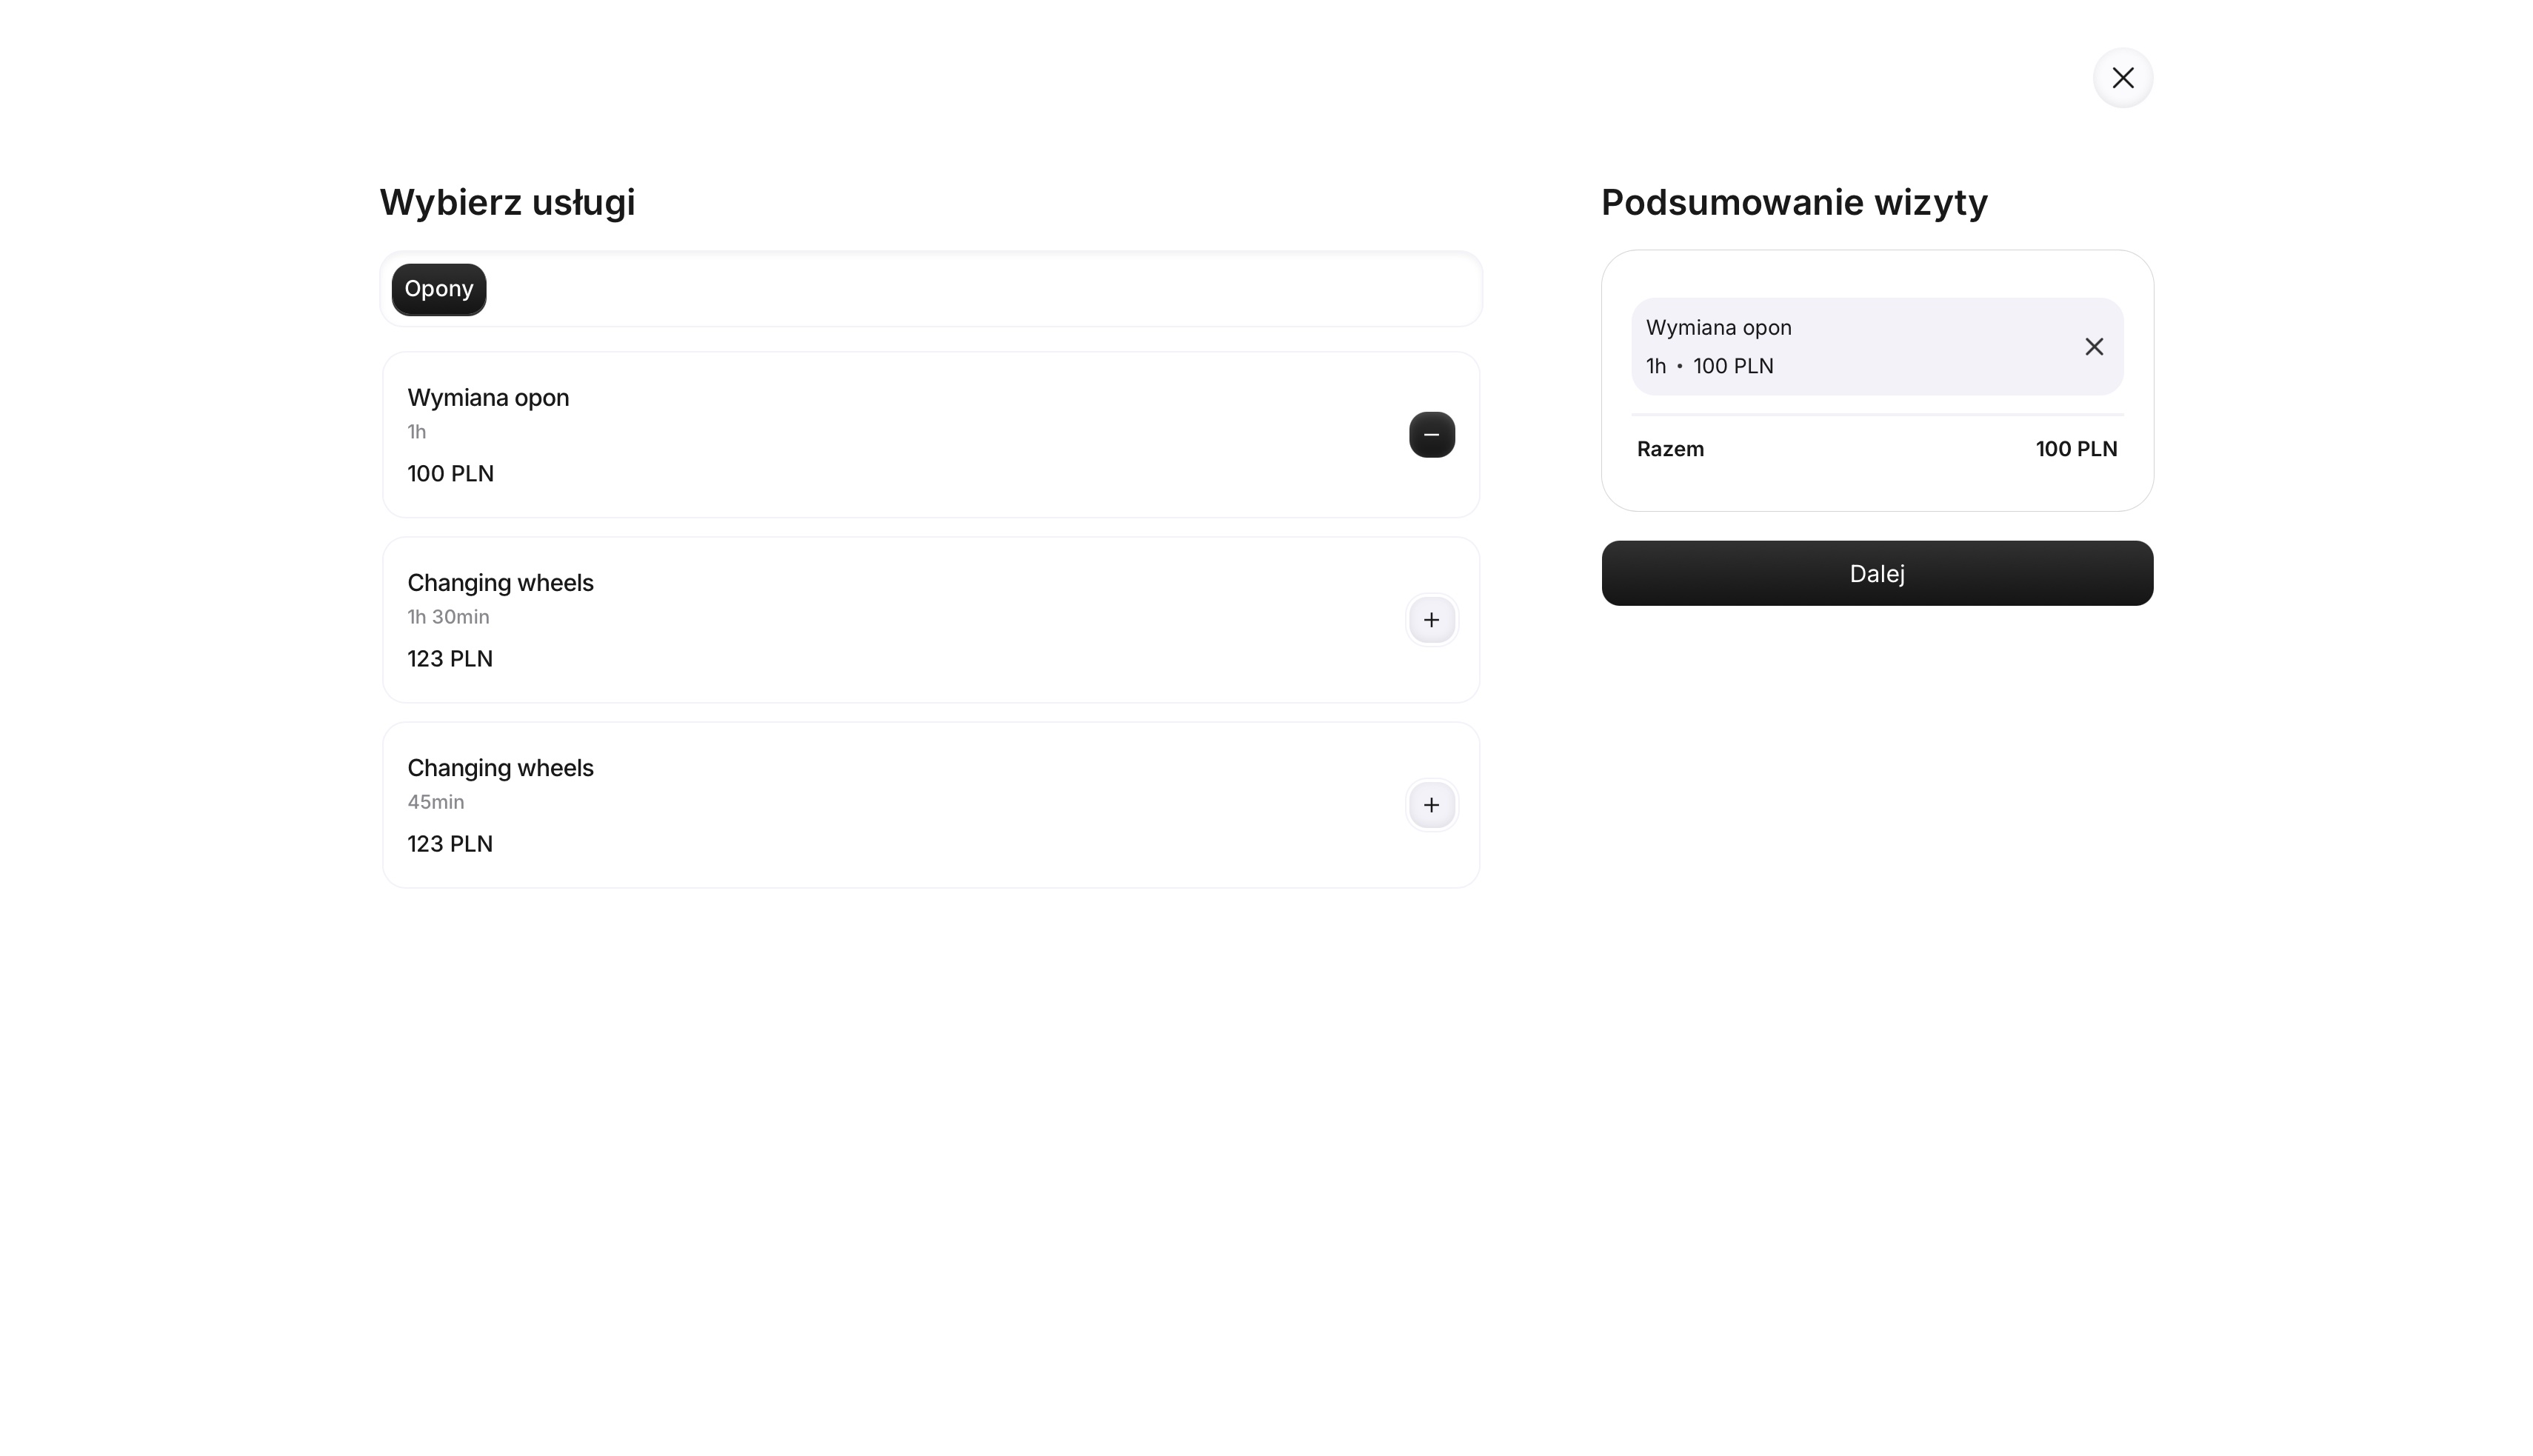Add Changing wheels 45min with plus icon
Image resolution: width=2533 pixels, height=1456 pixels.
point(1432,805)
